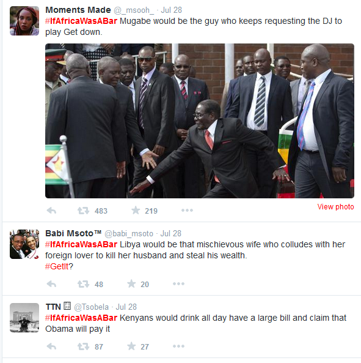
Task: Reply to Babi Msoto's Libya tweet
Action: (x=51, y=284)
